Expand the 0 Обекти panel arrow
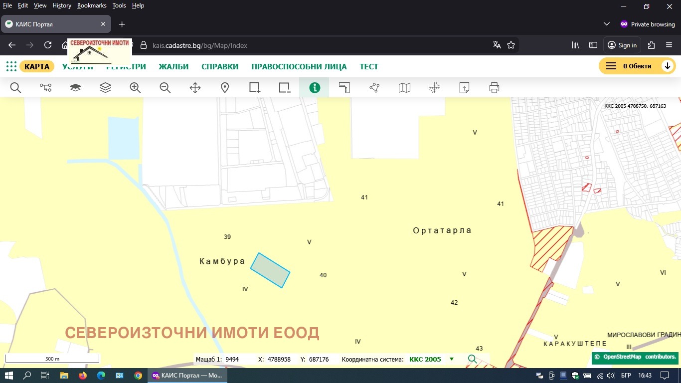This screenshot has width=681, height=383. click(x=668, y=65)
